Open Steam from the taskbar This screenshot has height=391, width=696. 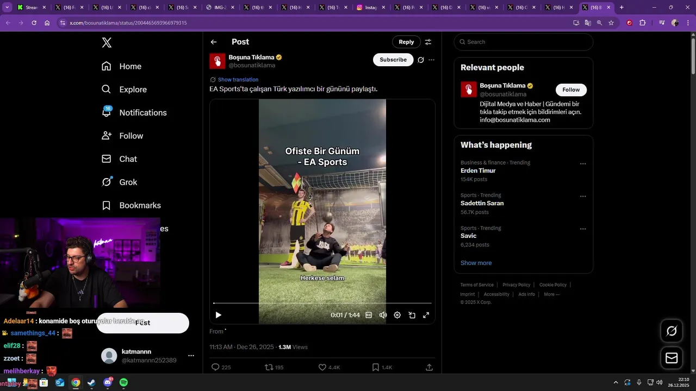coord(91,383)
